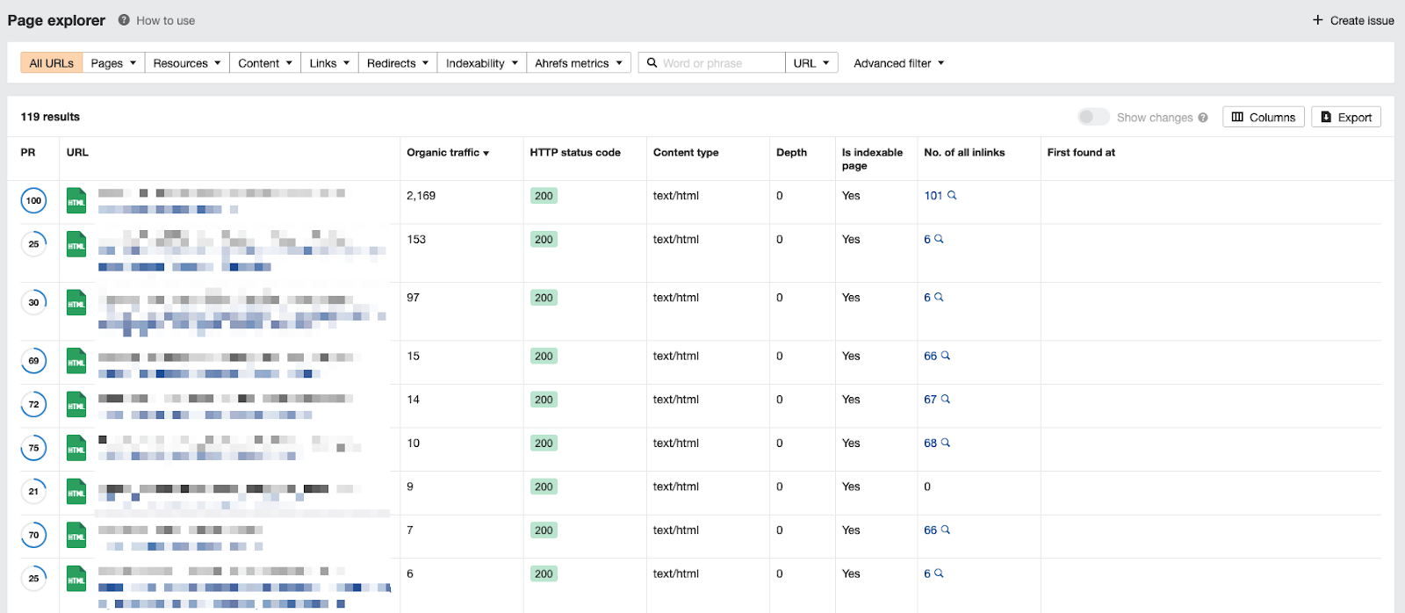
Task: Click the How to use help icon
Action: pyautogui.click(x=124, y=20)
